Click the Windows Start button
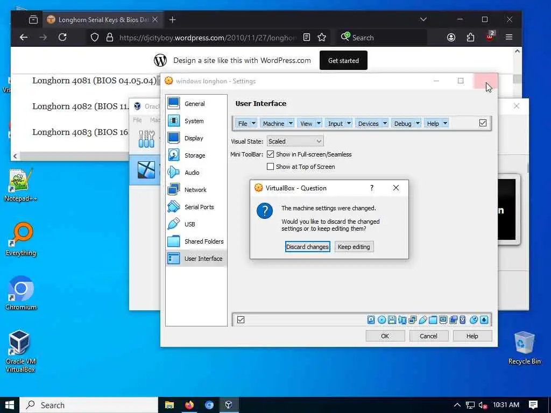 [x=10, y=405]
